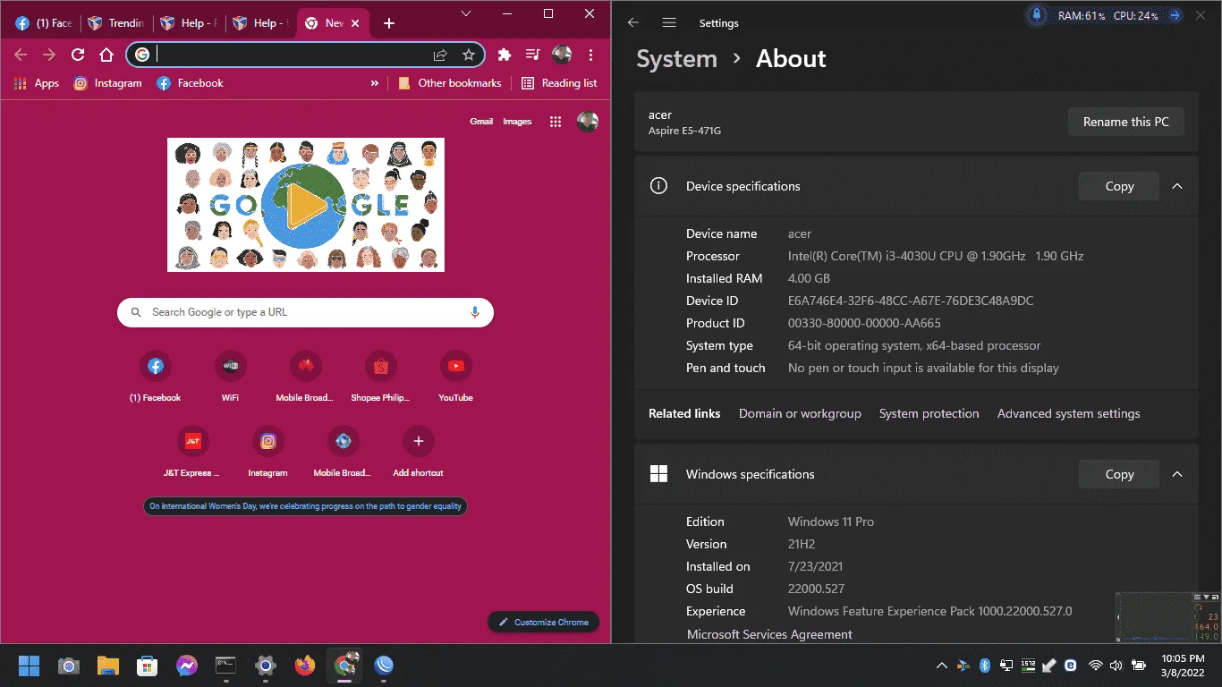Open Google apps grid on New Tab
The image size is (1222, 687).
point(556,122)
